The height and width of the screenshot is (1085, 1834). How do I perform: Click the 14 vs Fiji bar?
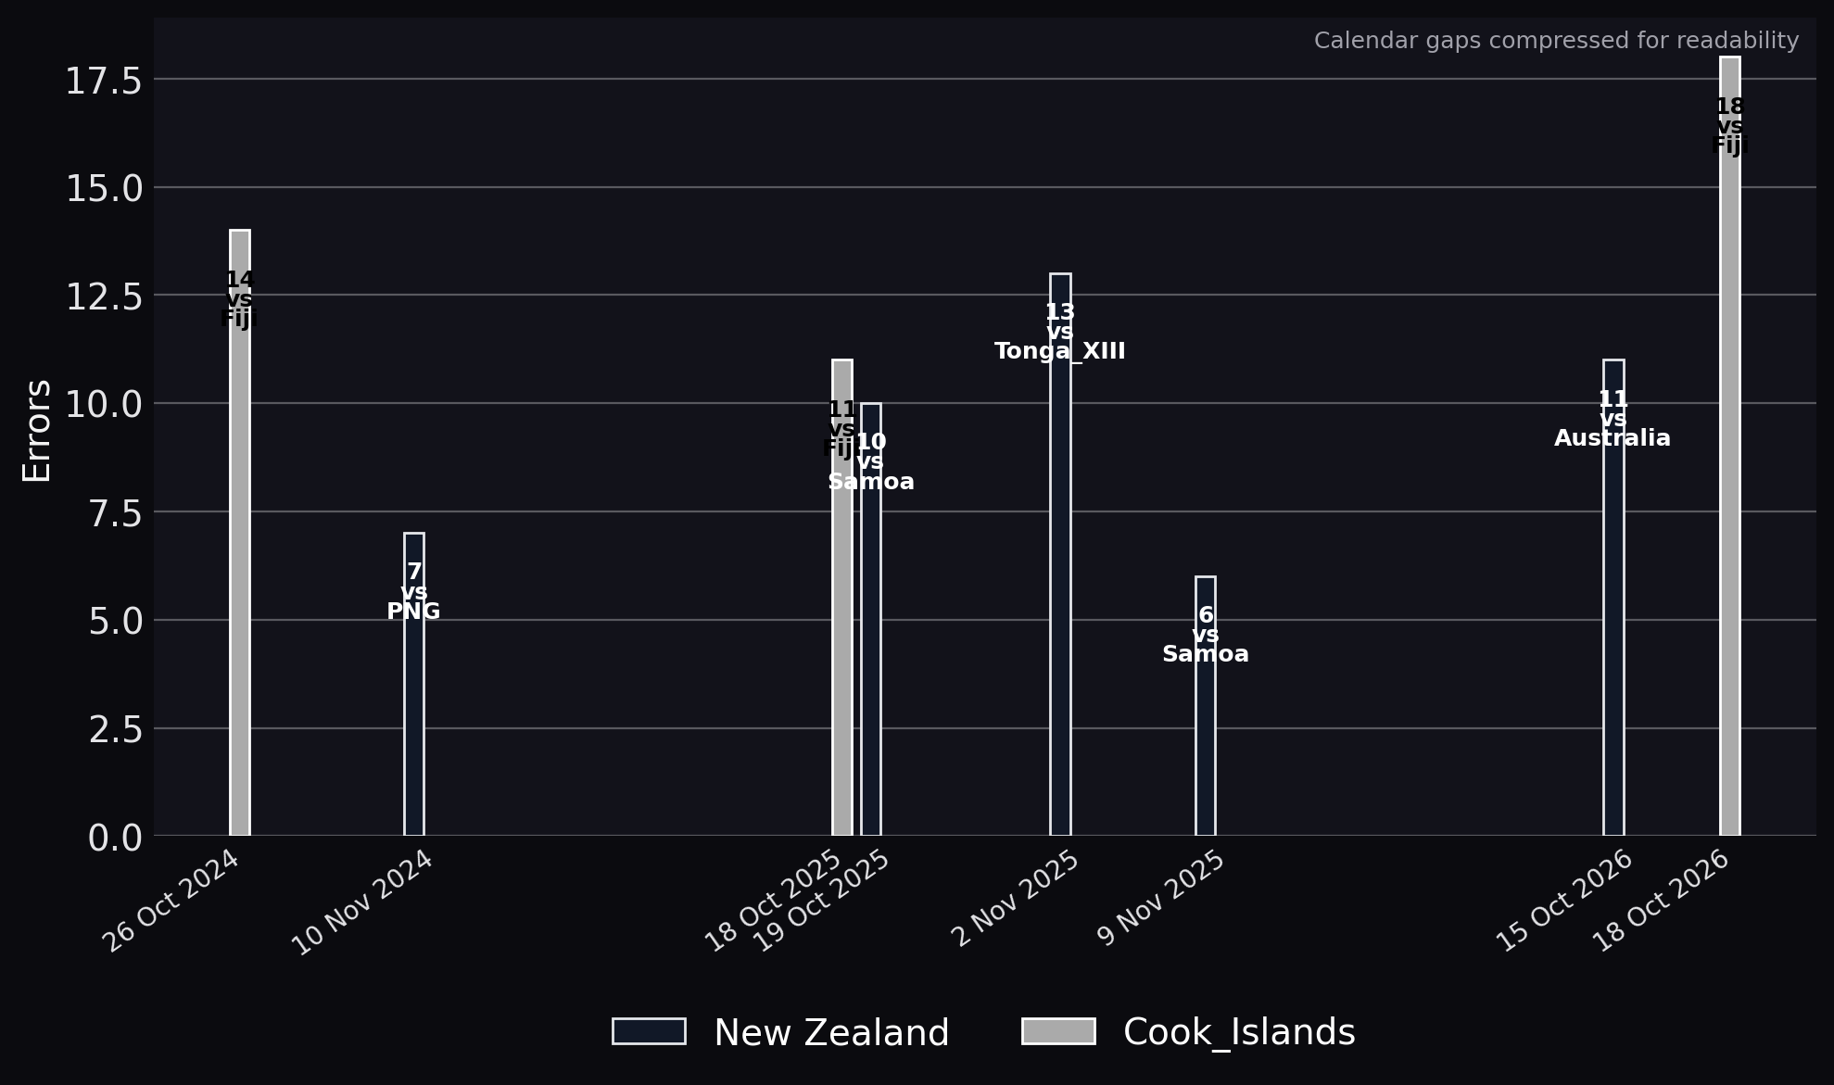tap(240, 533)
